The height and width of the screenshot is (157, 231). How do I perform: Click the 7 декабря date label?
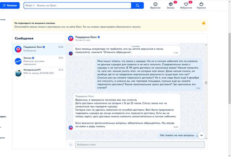(135, 46)
